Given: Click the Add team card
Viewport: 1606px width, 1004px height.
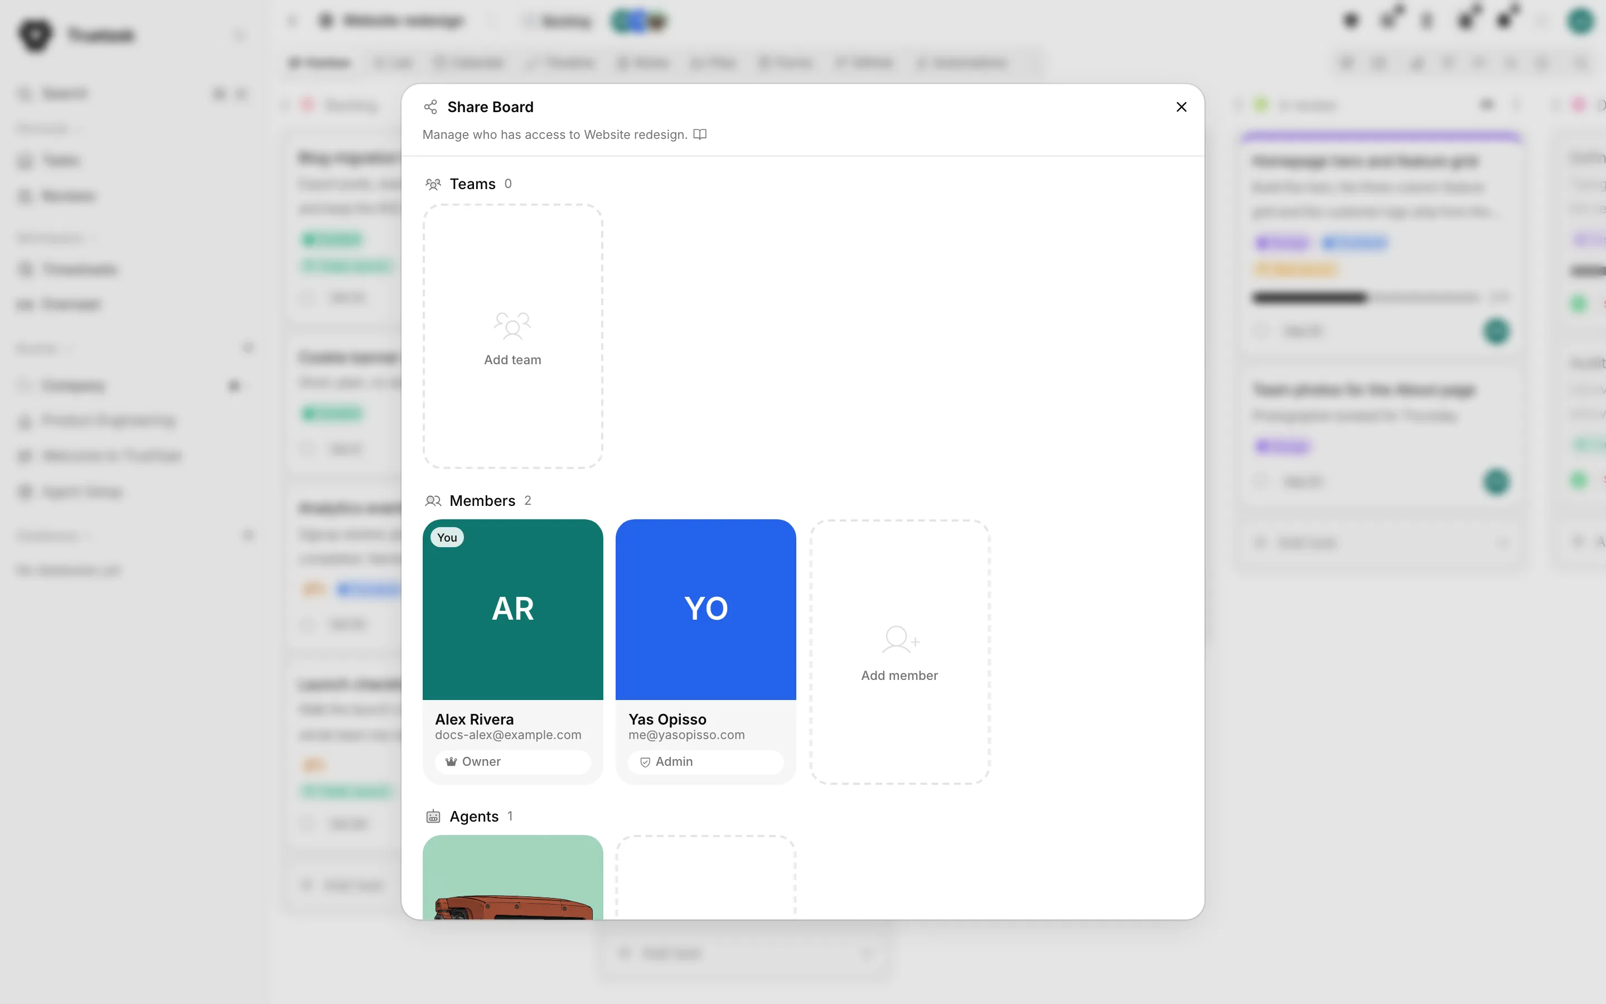Looking at the screenshot, I should [512, 336].
